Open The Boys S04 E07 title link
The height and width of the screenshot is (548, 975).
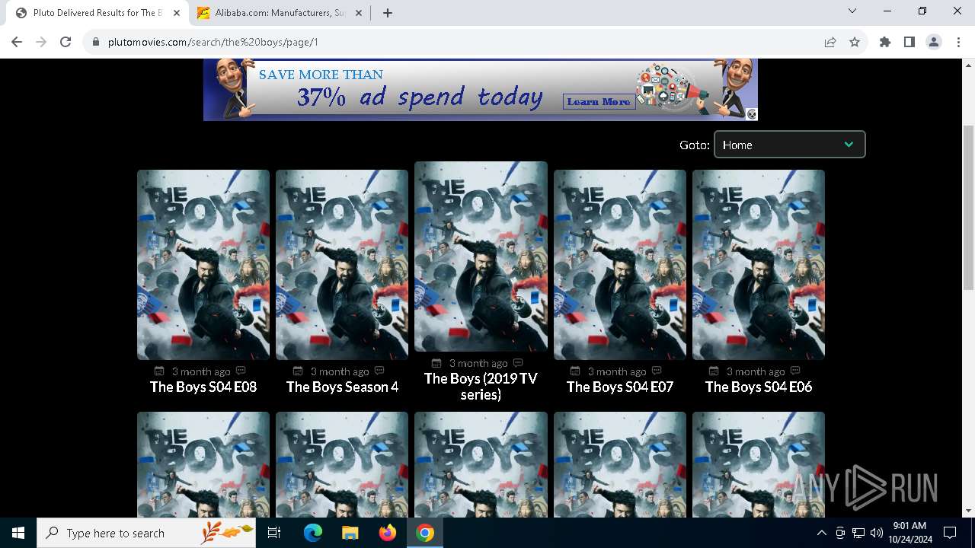[620, 387]
